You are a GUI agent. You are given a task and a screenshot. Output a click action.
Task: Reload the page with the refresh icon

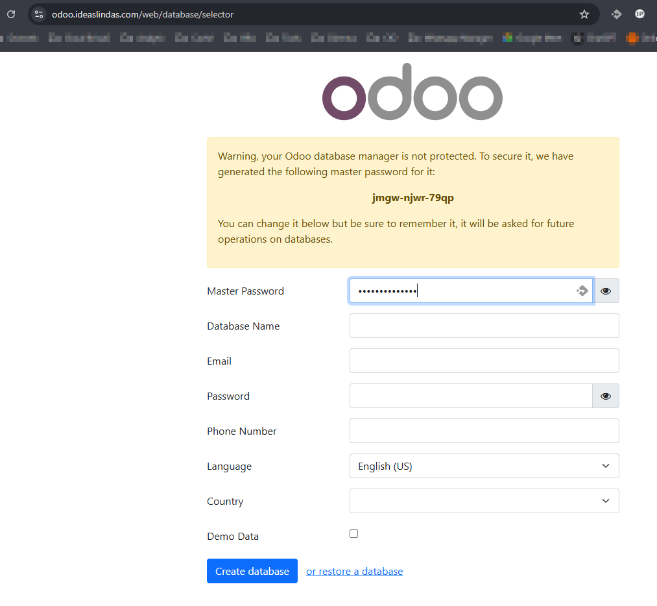pyautogui.click(x=11, y=14)
